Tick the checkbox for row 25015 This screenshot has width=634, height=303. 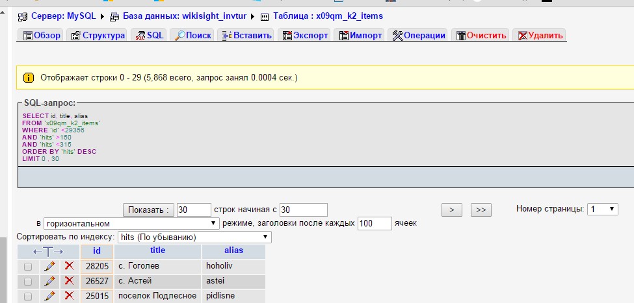28,297
